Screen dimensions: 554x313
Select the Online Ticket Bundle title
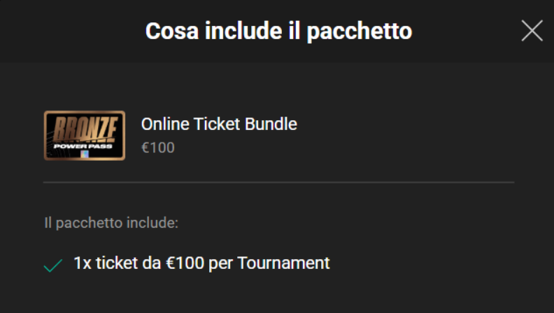click(219, 124)
